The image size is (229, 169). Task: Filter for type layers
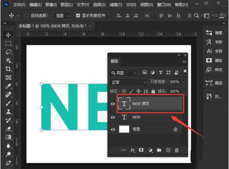[x=161, y=73]
